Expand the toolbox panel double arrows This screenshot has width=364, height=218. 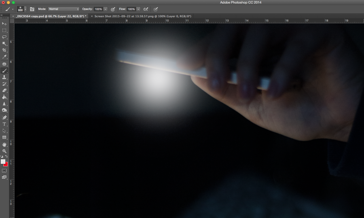coord(1,15)
